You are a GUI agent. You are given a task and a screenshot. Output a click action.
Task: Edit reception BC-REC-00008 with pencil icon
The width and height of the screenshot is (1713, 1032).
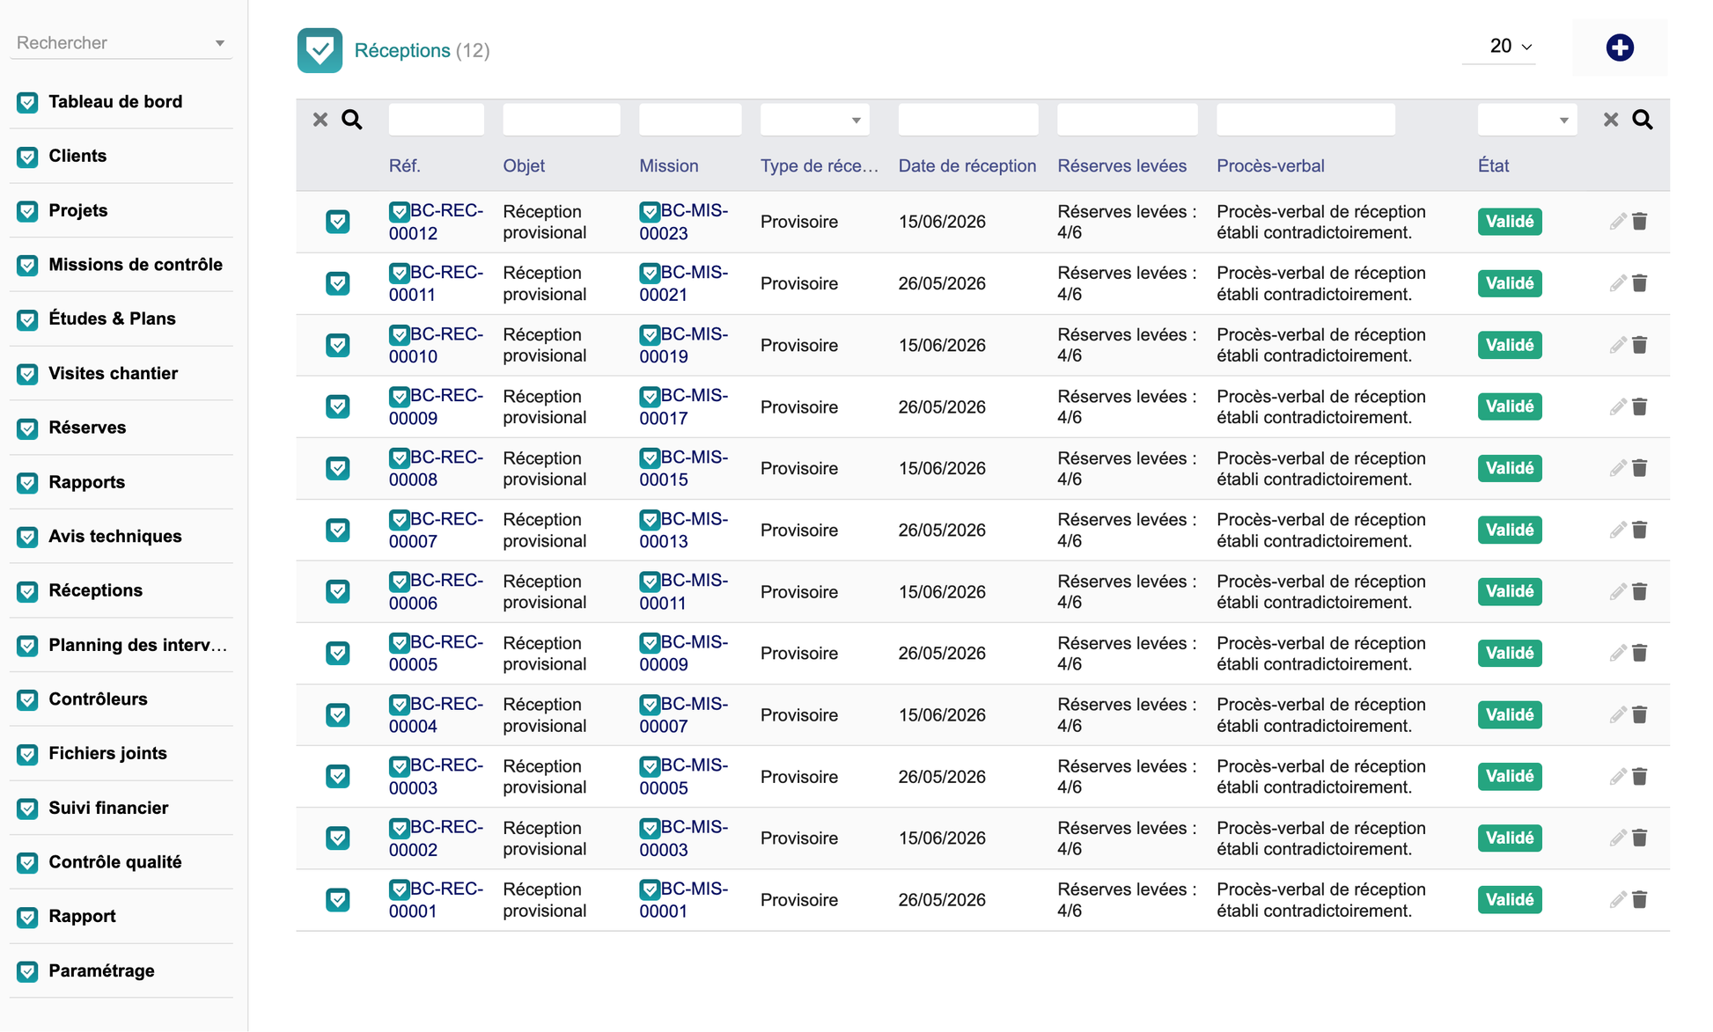1618,468
